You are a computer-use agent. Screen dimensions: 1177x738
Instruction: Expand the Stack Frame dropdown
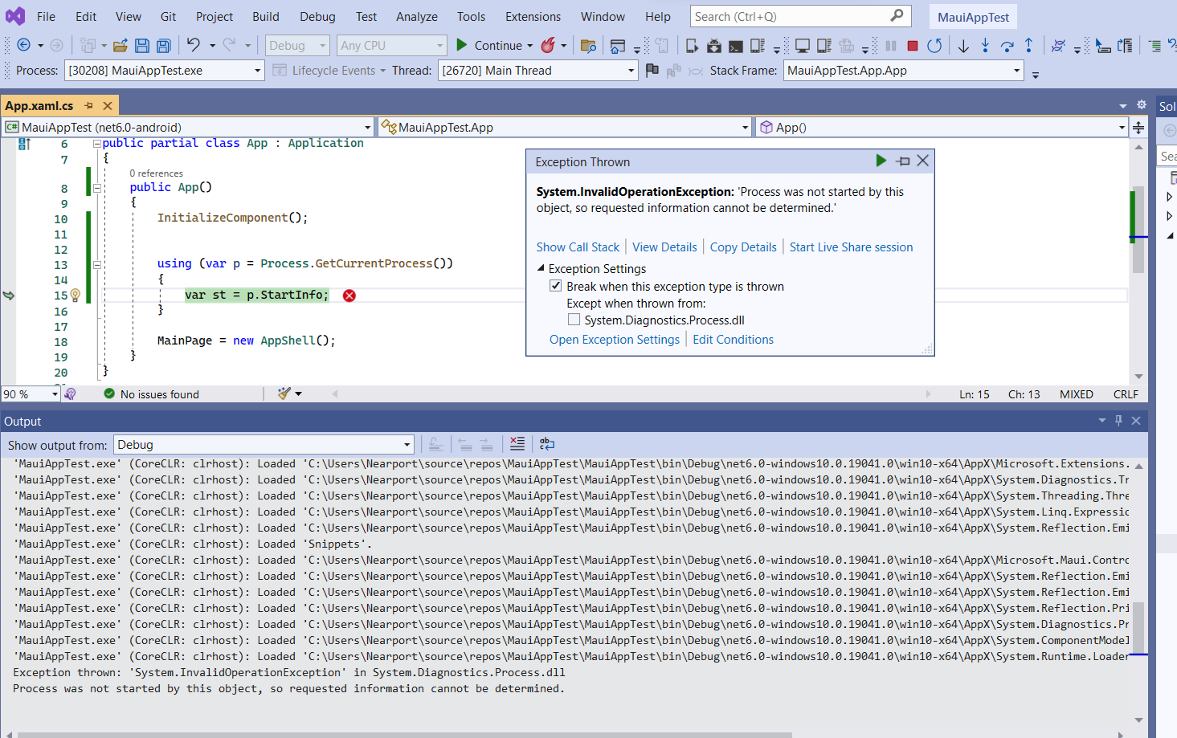(1016, 71)
